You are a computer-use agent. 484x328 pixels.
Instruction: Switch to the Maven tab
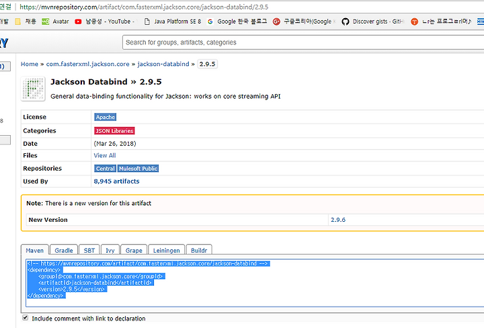click(x=34, y=250)
